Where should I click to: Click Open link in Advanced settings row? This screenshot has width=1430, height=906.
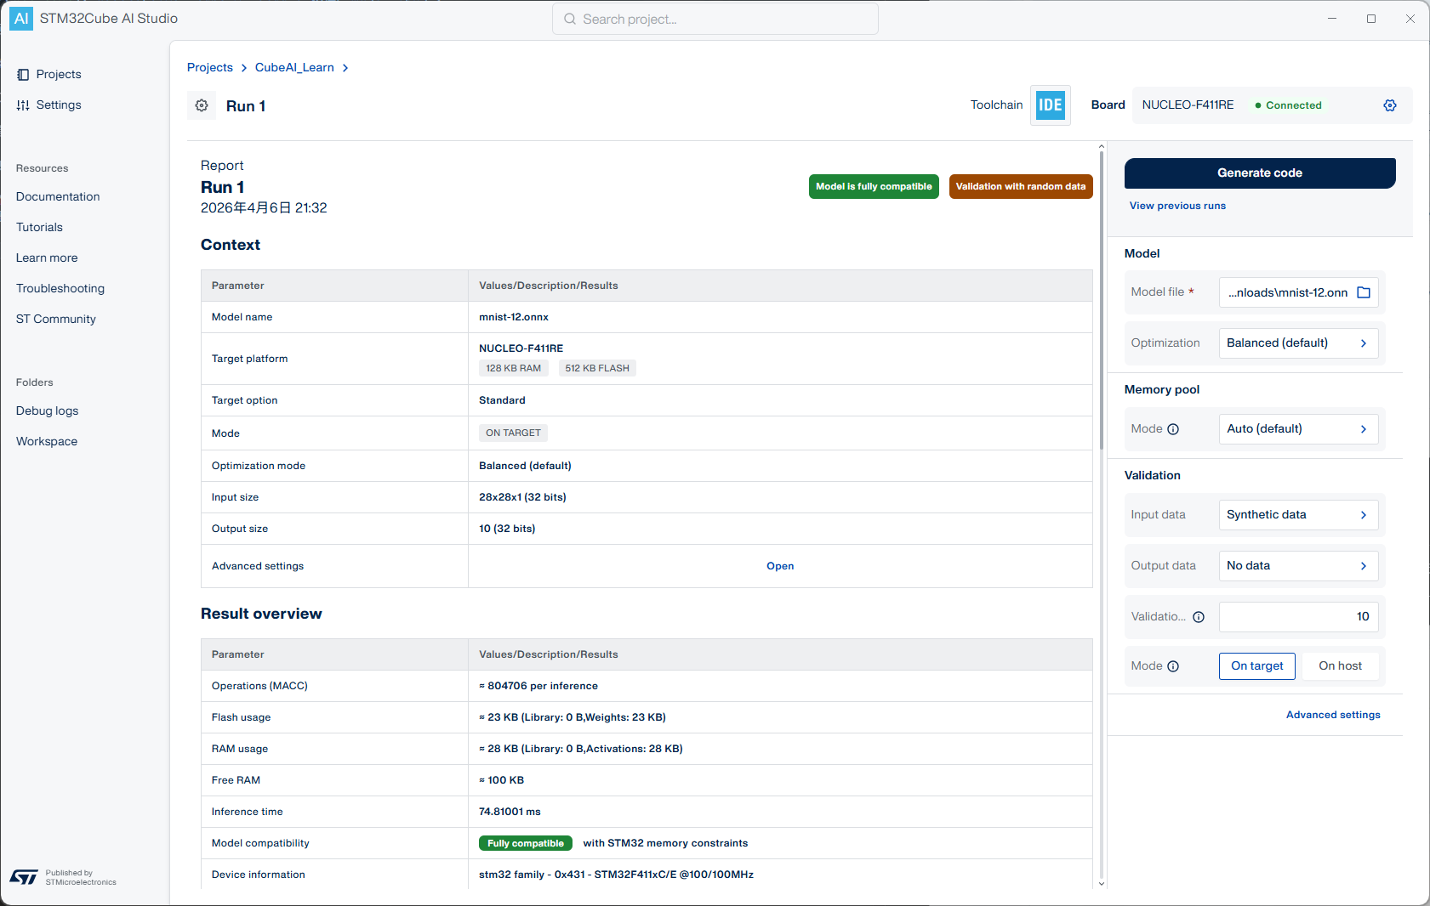[780, 566]
